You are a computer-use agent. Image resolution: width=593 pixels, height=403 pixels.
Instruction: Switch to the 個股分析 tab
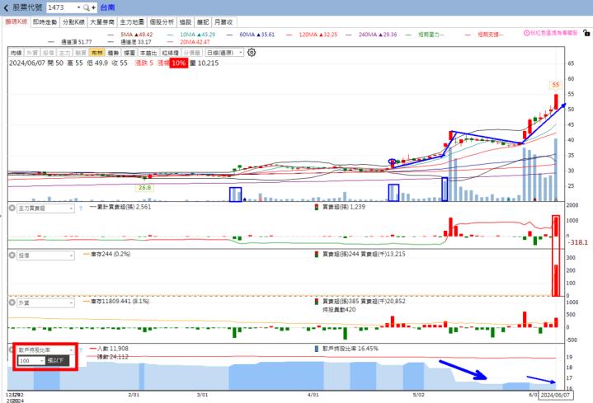coord(162,22)
